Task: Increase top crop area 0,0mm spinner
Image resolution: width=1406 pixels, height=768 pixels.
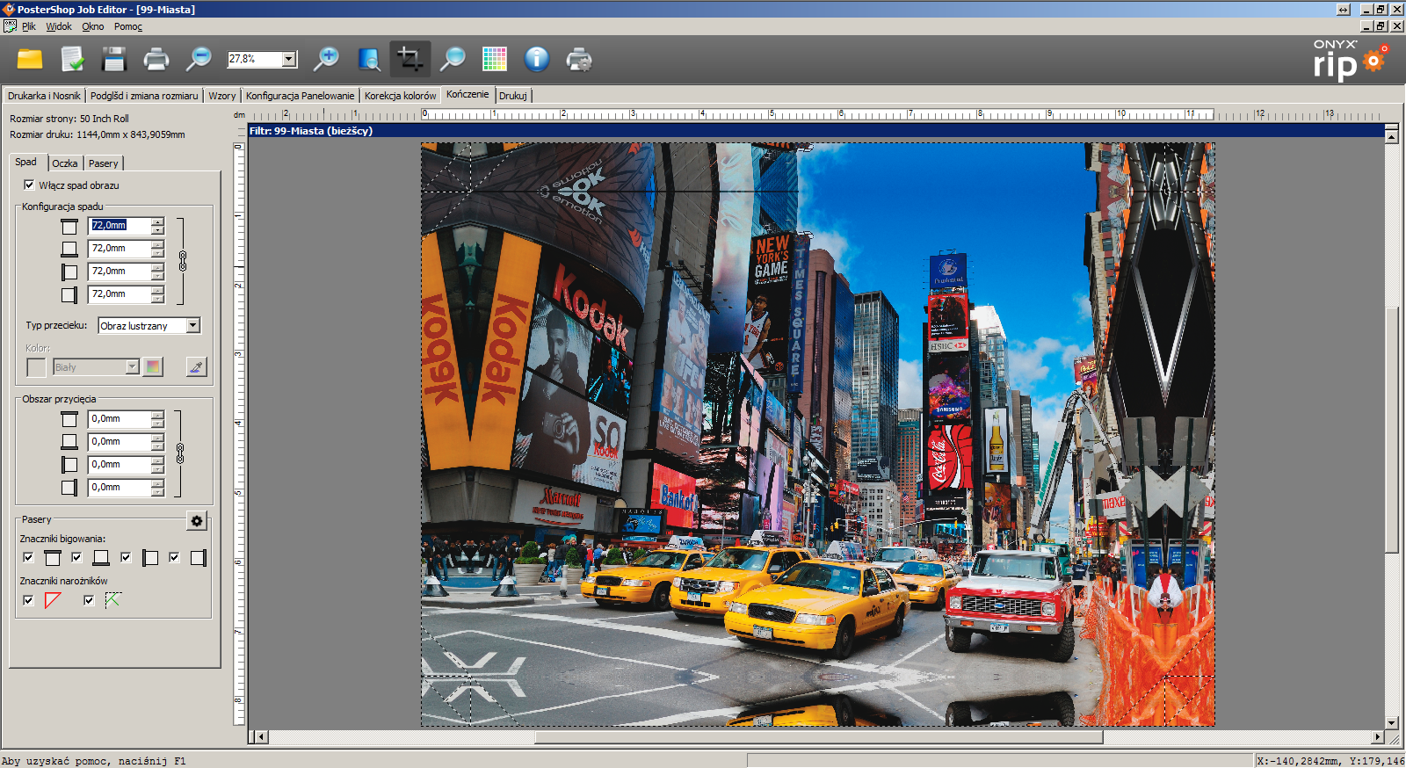Action: [x=157, y=415]
